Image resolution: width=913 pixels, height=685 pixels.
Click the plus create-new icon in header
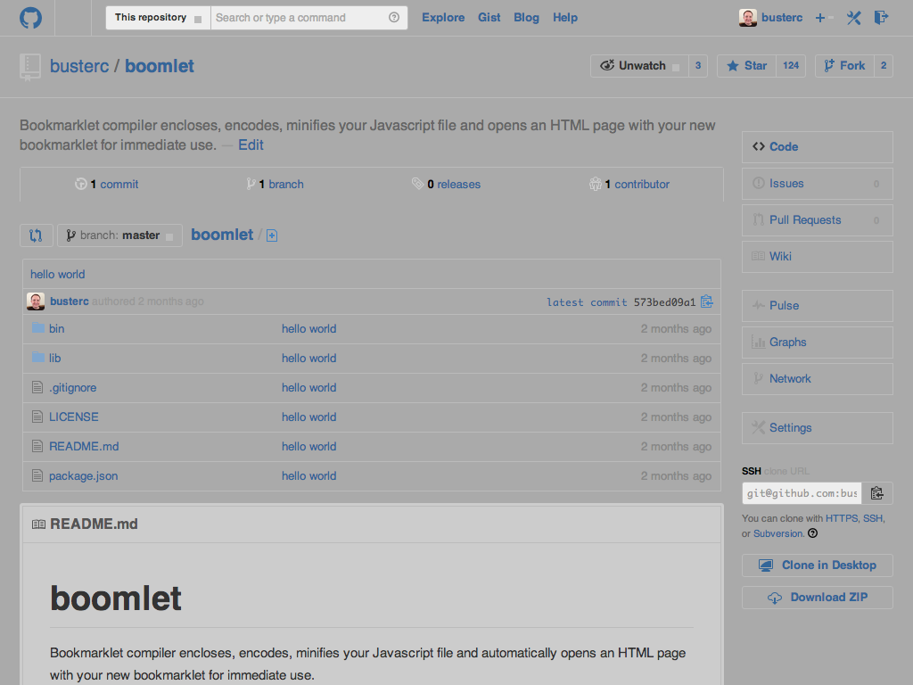820,18
